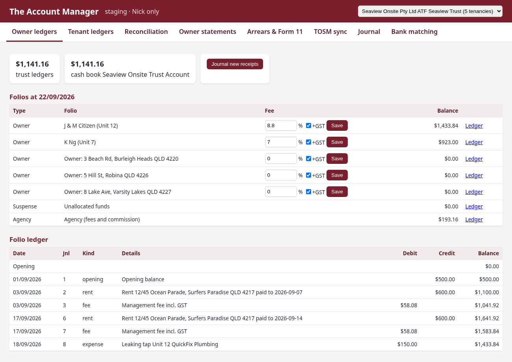512x362 pixels.
Task: Open Ledger link for J & M Citizen
Action: click(x=474, y=126)
